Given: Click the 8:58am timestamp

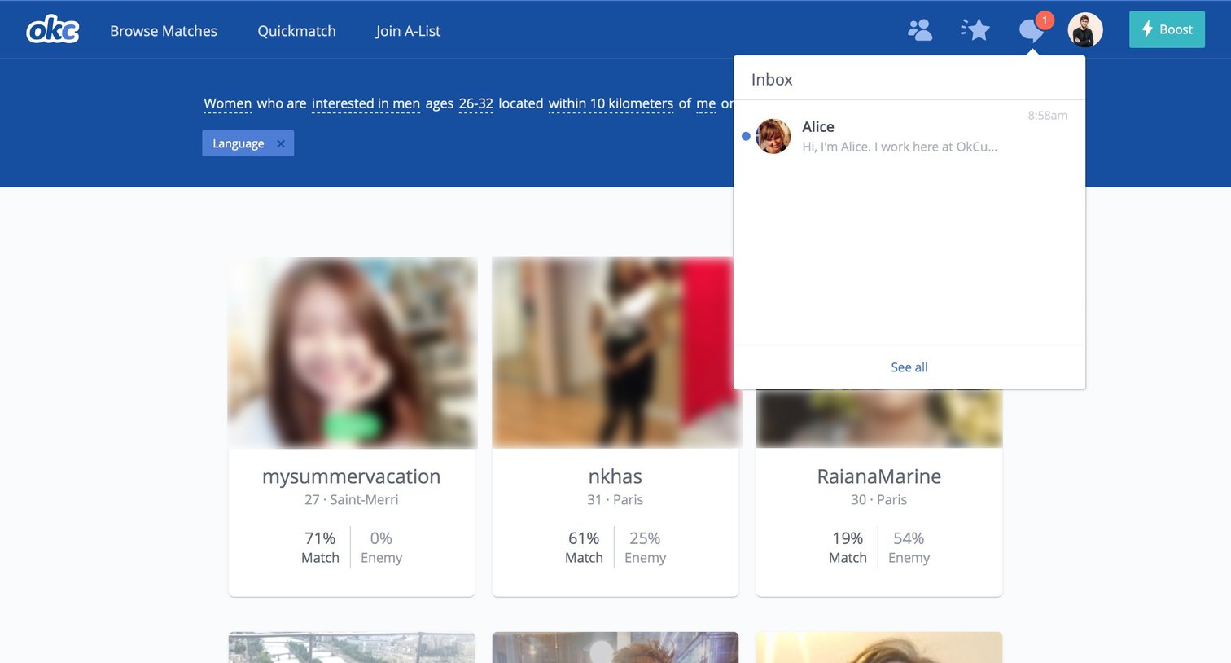Looking at the screenshot, I should click(x=1047, y=116).
